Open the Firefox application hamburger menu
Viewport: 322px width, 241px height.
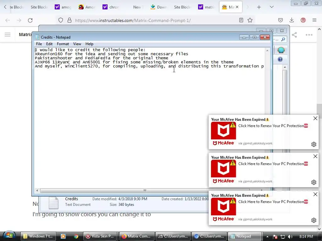coord(314,20)
